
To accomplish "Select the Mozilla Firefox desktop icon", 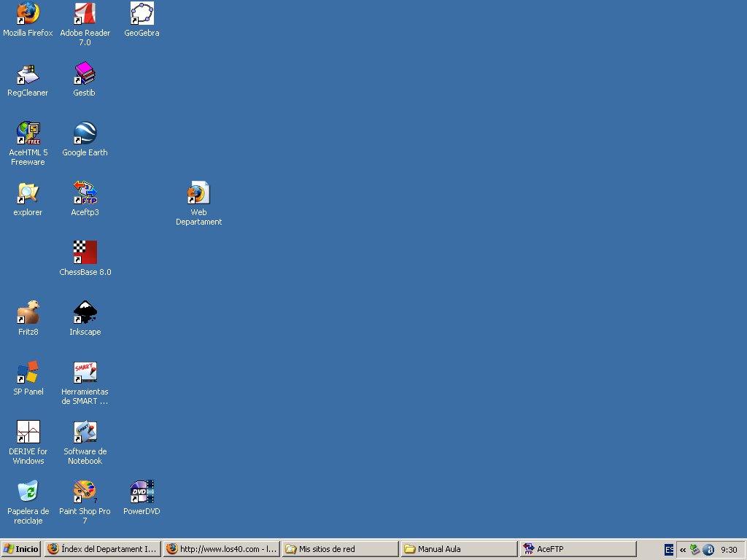I will [28, 14].
